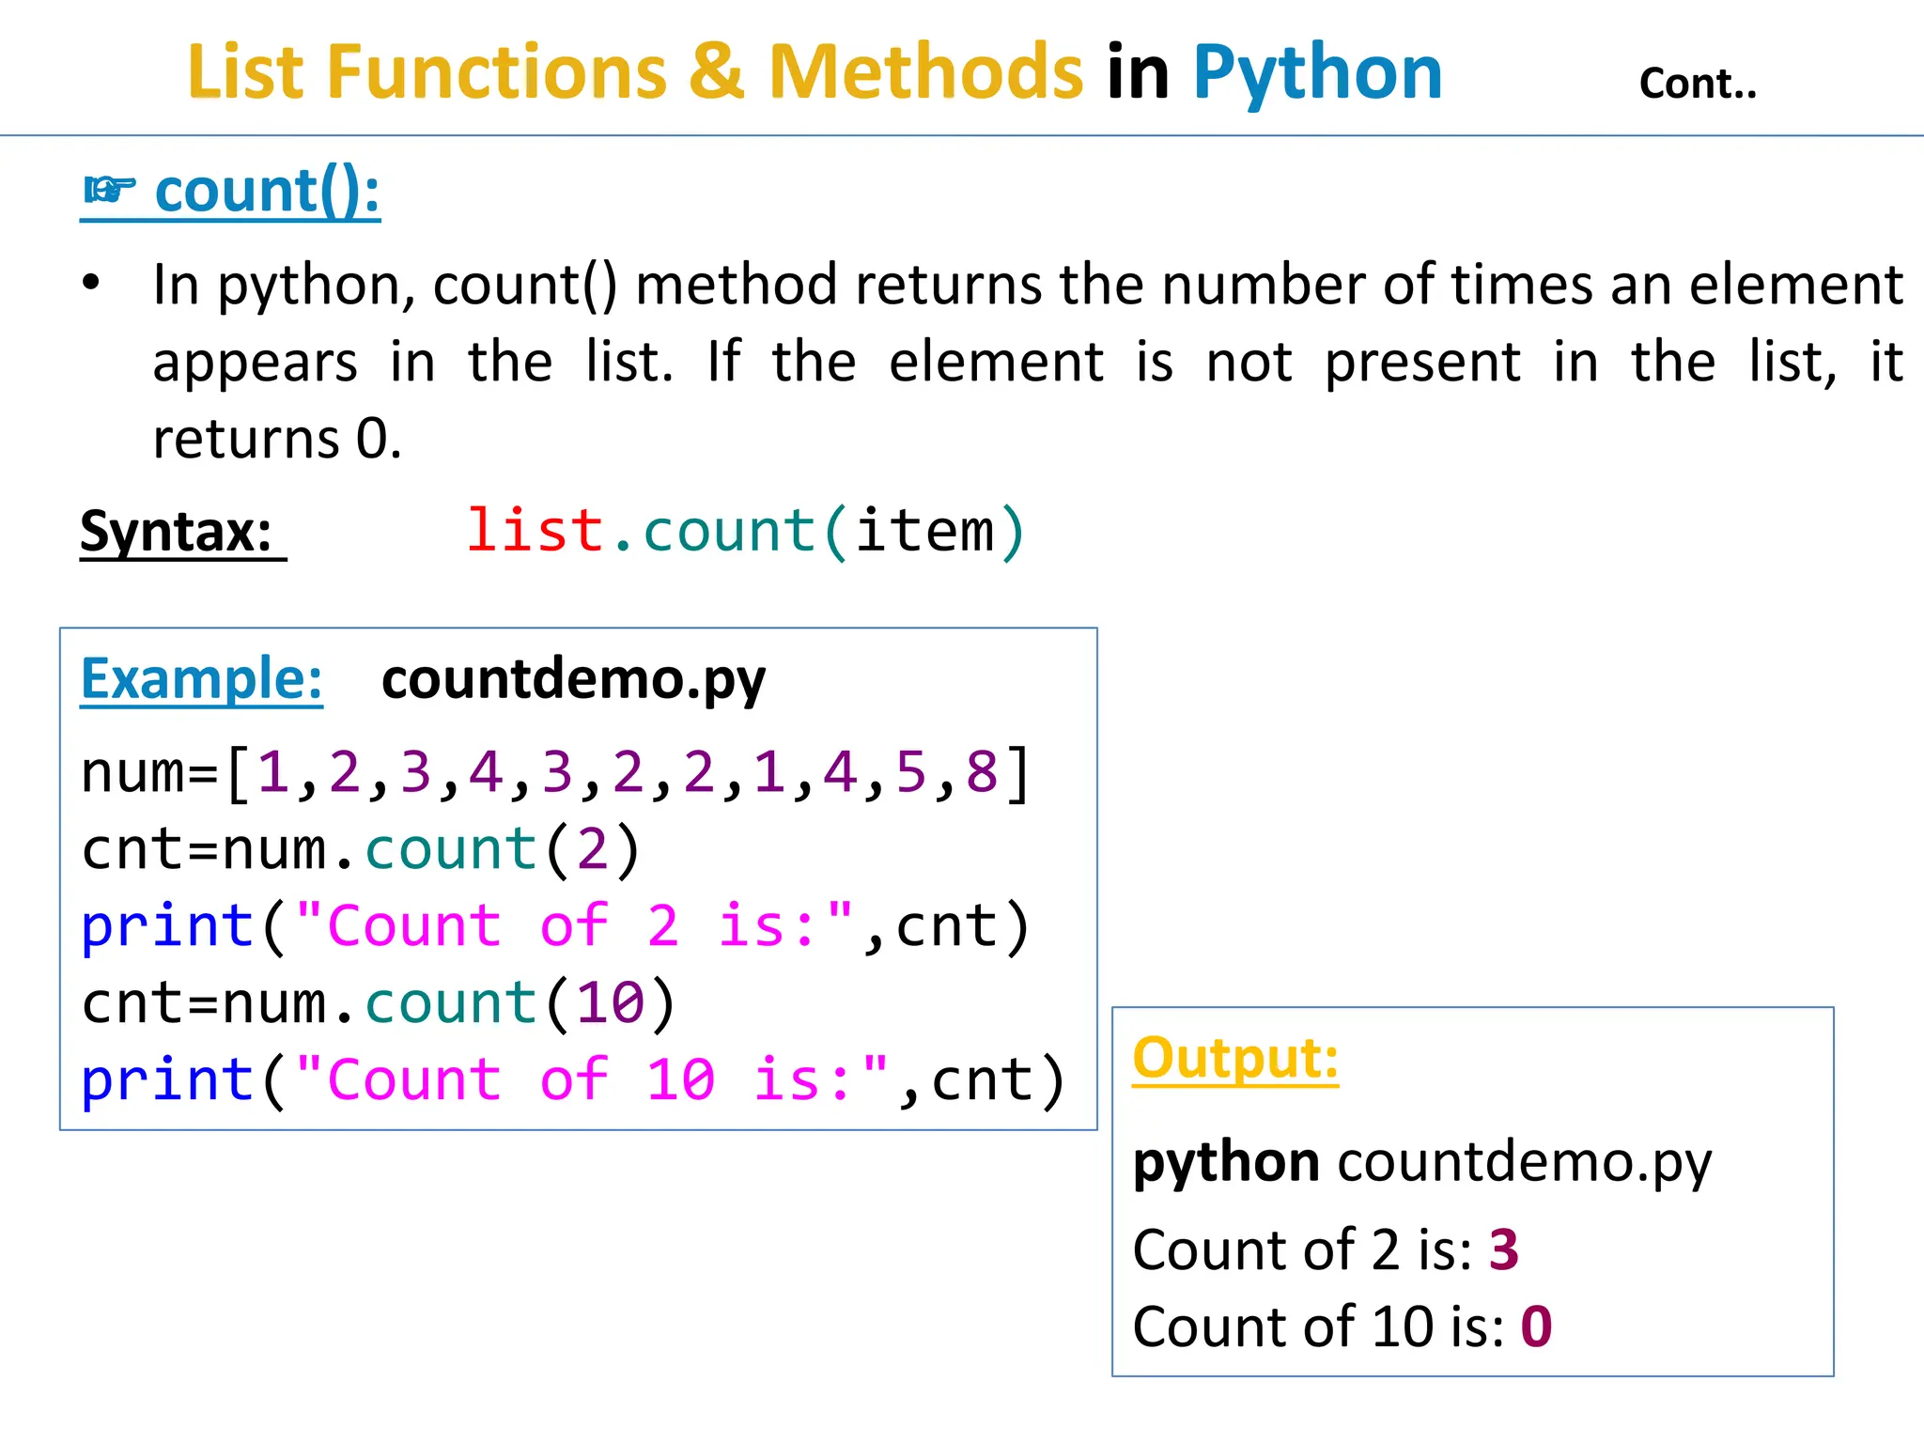The image size is (1924, 1443).
Task: Click the List Functions & Methods title text
Action: (x=635, y=72)
